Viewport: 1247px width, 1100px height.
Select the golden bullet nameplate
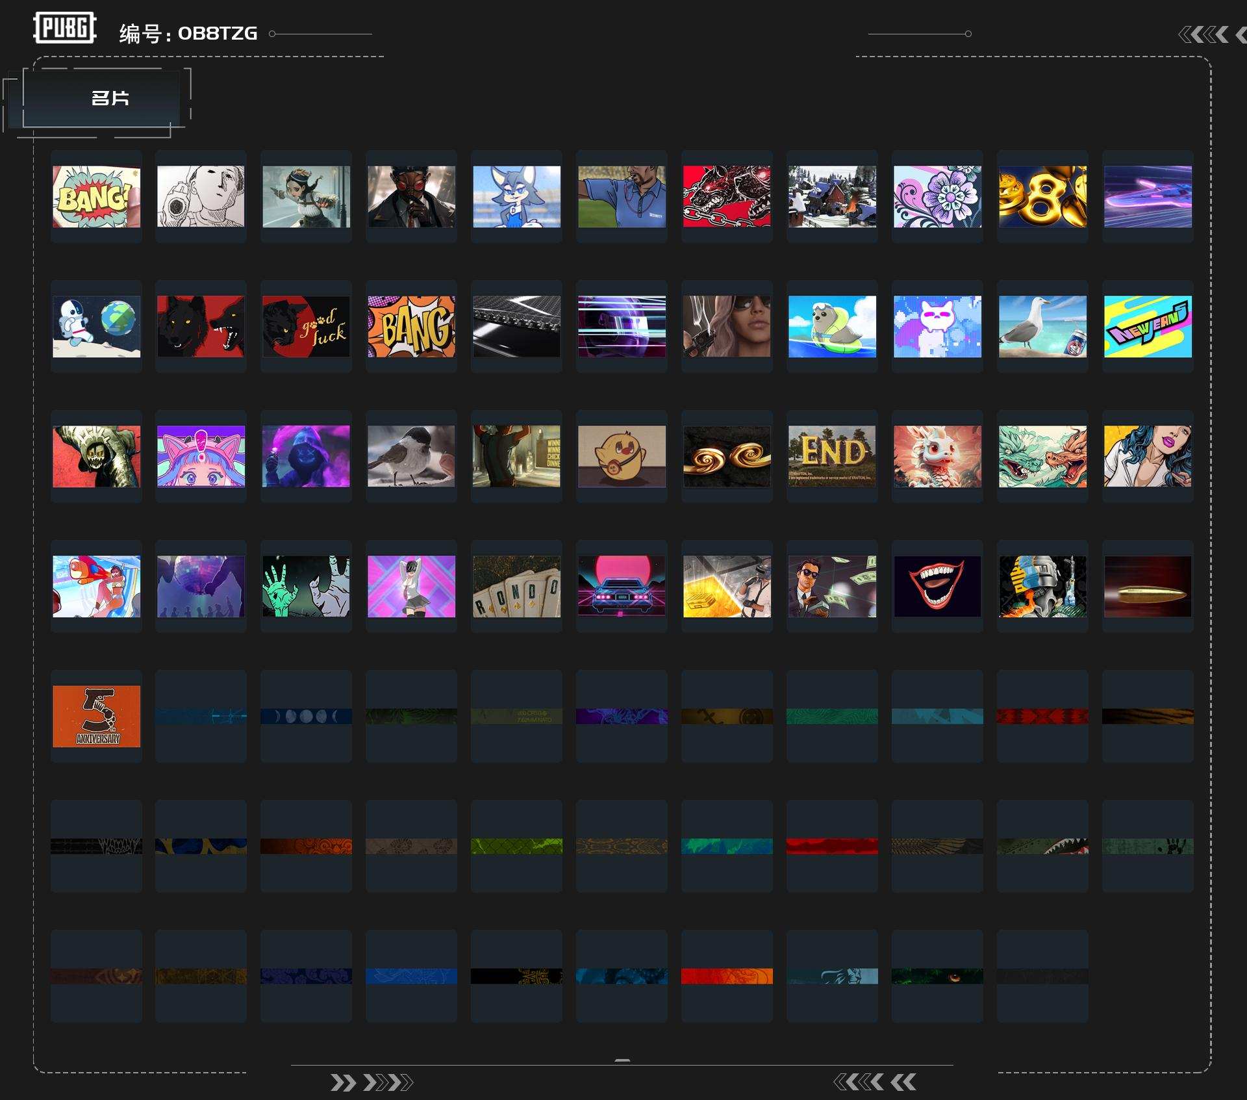(1148, 586)
